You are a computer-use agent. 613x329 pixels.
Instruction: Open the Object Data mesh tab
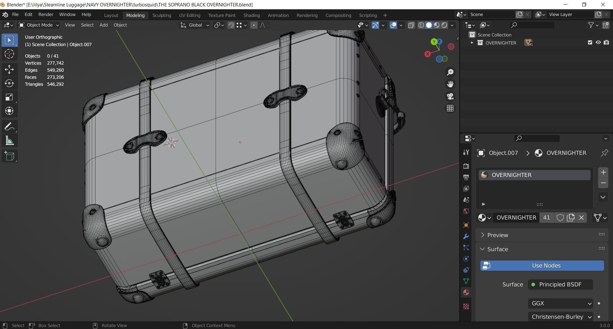pos(466,281)
